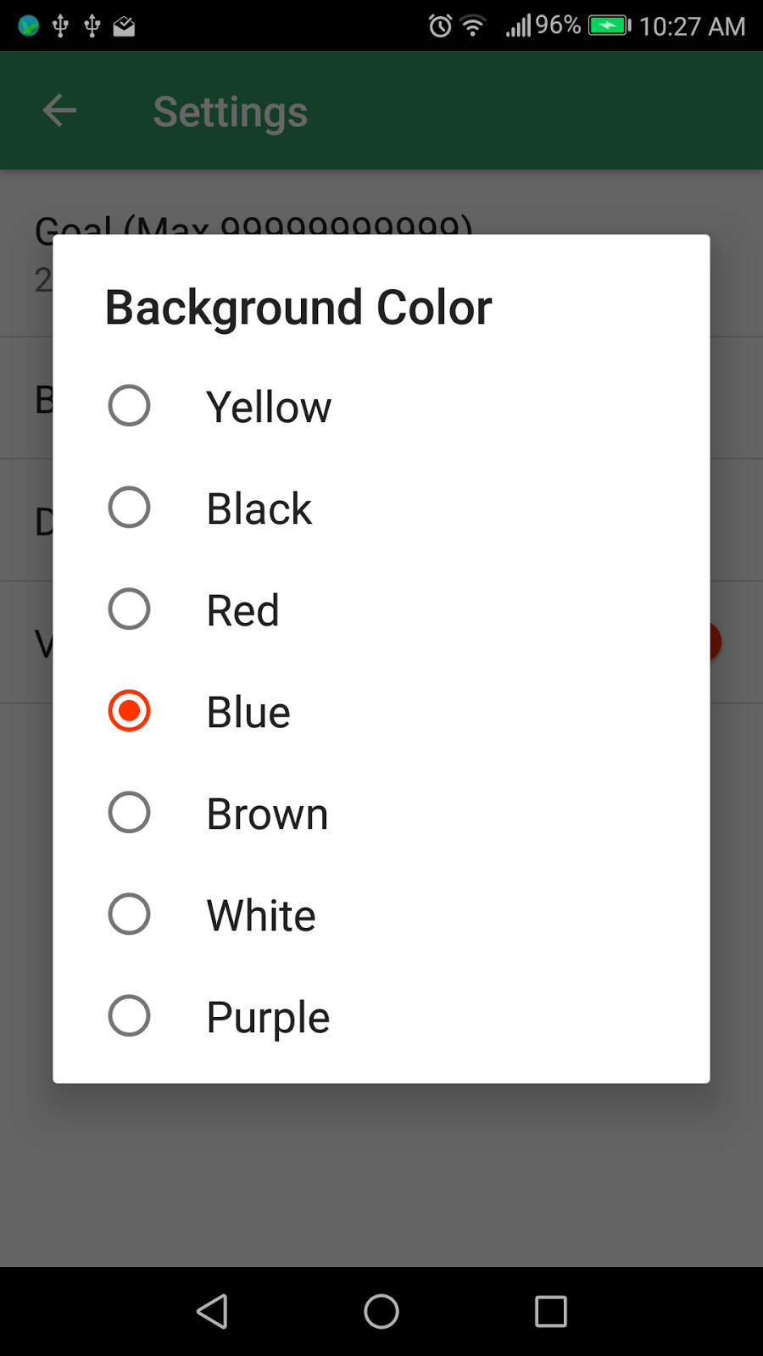Viewport: 763px width, 1356px height.
Task: Tap the globe notification icon
Action: tap(28, 26)
